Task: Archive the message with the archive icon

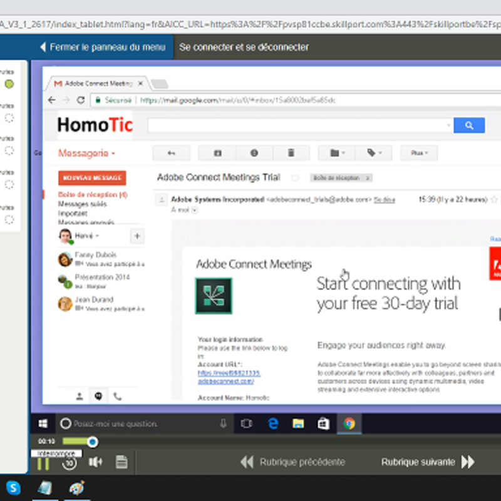Action: (x=217, y=153)
